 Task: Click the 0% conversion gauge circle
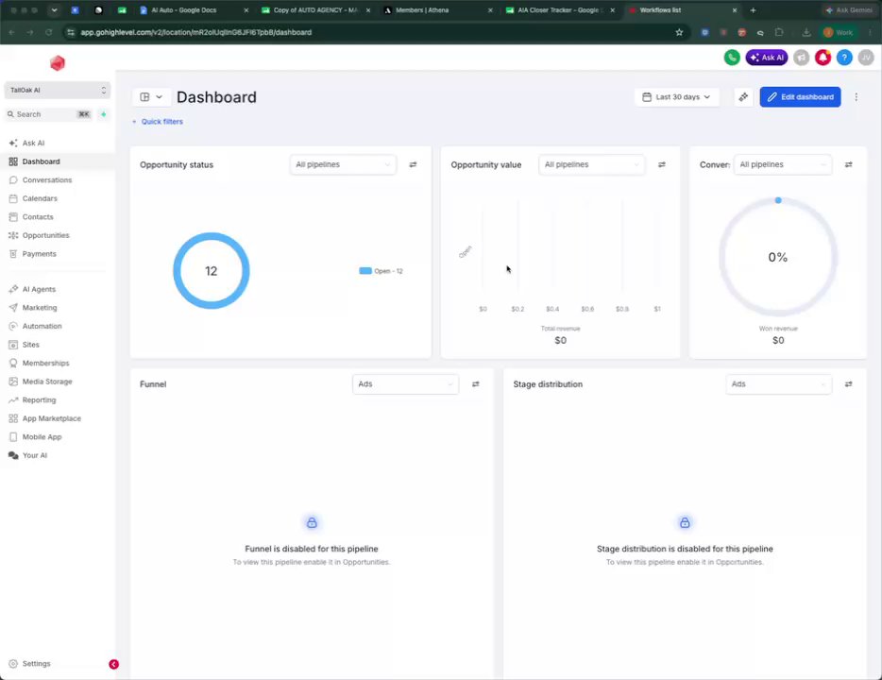pos(778,257)
